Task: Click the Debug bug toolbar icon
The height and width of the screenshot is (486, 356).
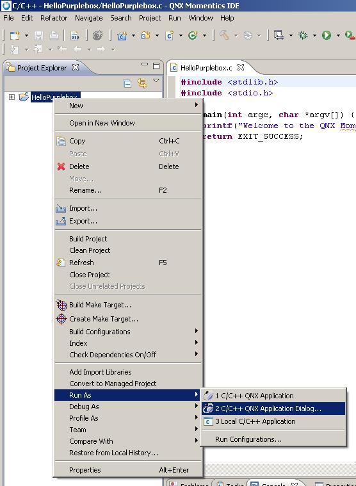Action: point(303,35)
